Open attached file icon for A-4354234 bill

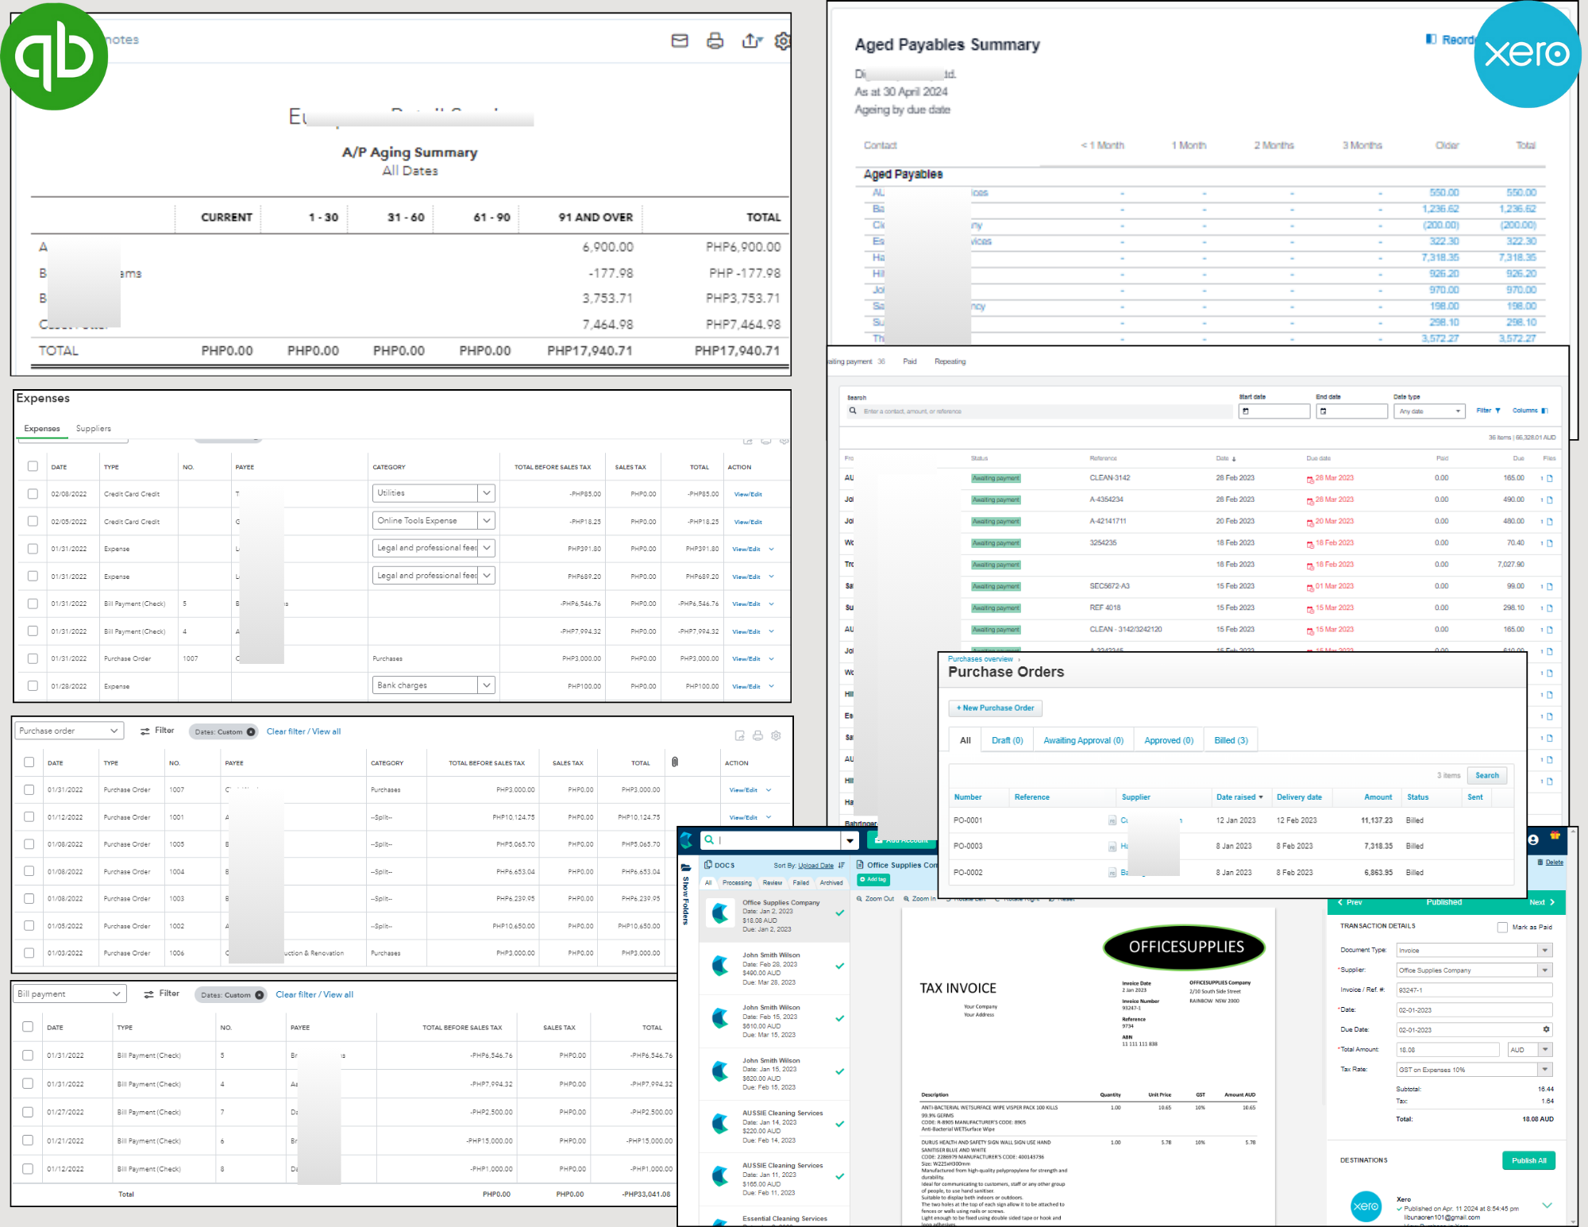click(1549, 500)
